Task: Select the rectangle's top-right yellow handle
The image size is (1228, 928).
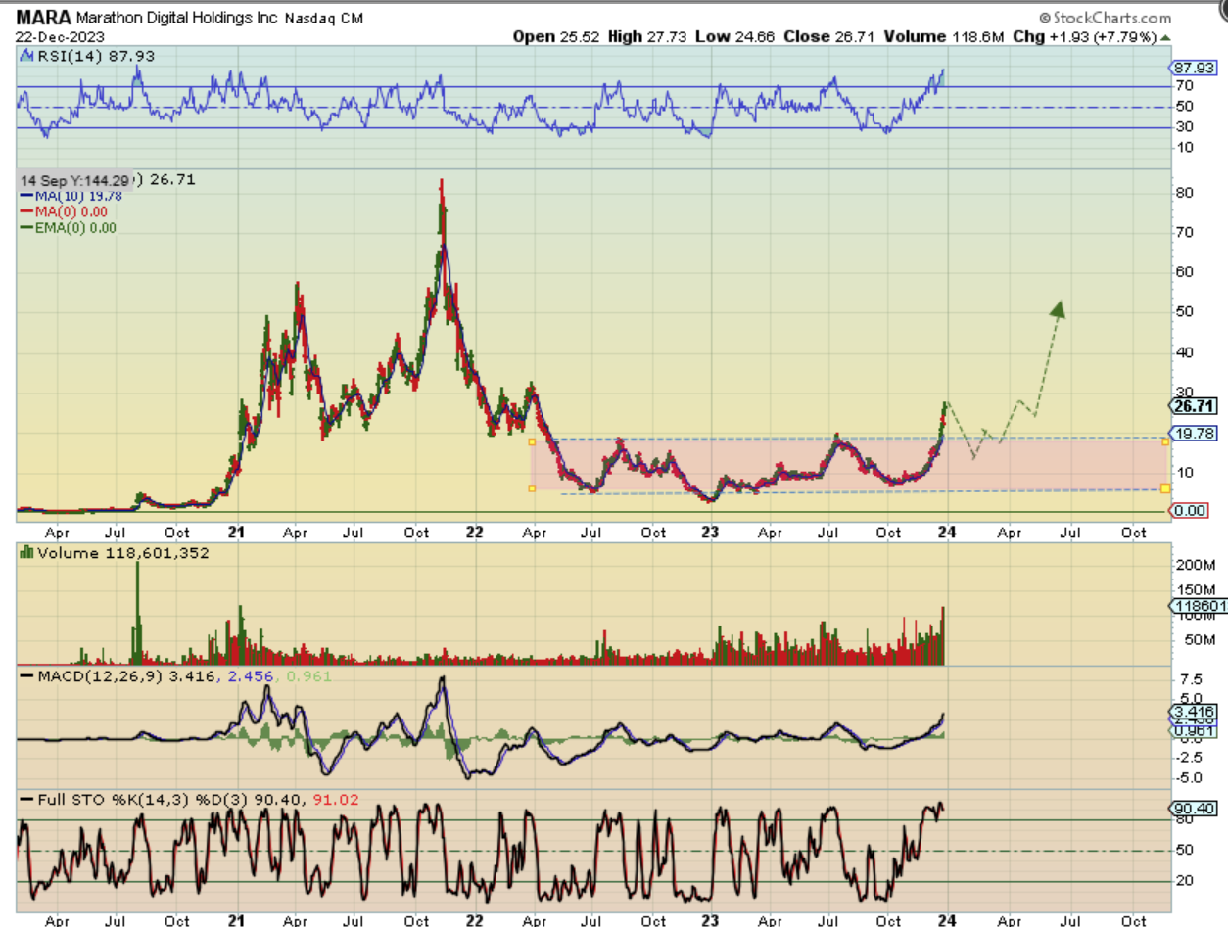Action: (1165, 441)
